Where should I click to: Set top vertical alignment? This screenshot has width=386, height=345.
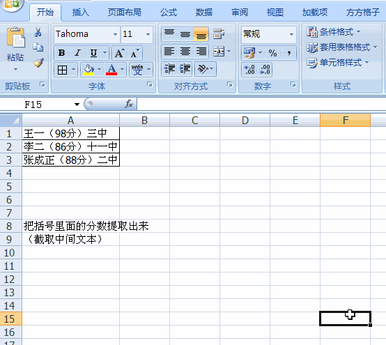(x=169, y=34)
